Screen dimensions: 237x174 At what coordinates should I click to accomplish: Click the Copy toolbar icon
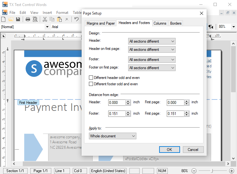52,19
